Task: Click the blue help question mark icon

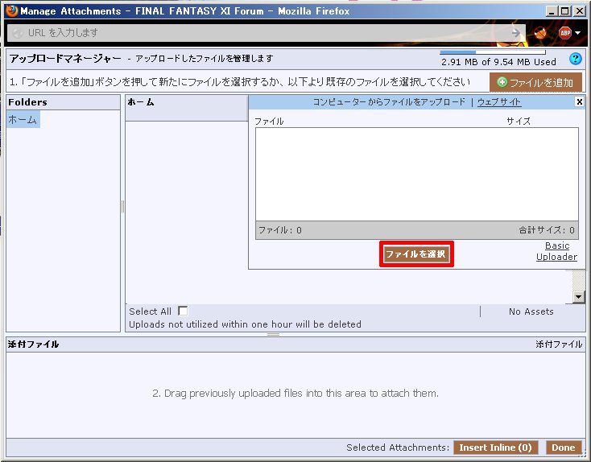Action: tap(575, 59)
